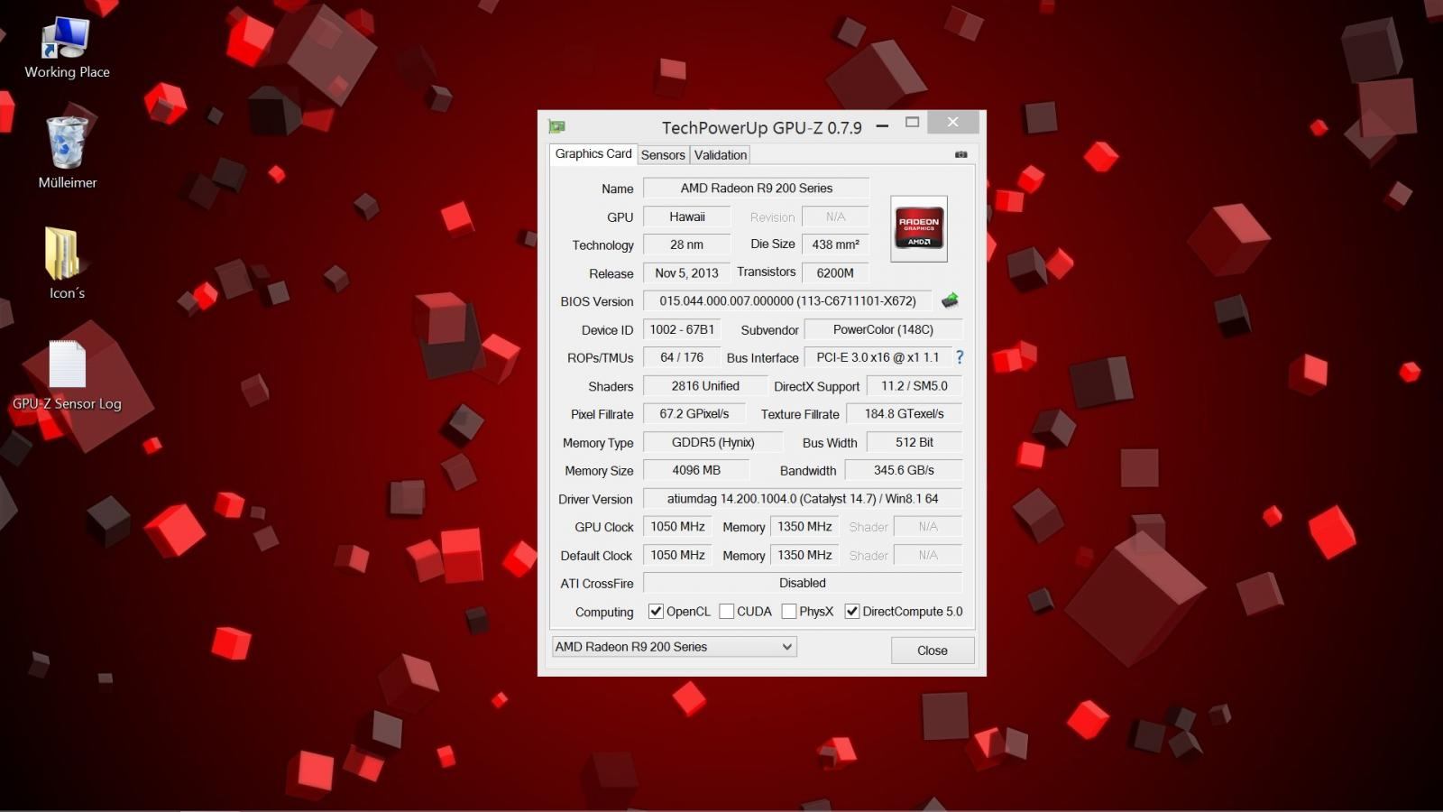The image size is (1443, 812).
Task: Click the bus interface question mark icon
Action: (960, 357)
